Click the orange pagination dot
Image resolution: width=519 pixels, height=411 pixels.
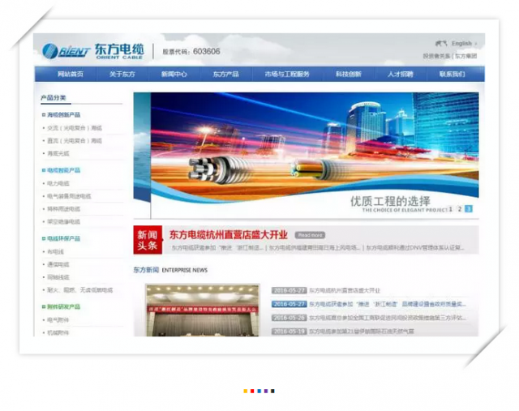(246, 392)
